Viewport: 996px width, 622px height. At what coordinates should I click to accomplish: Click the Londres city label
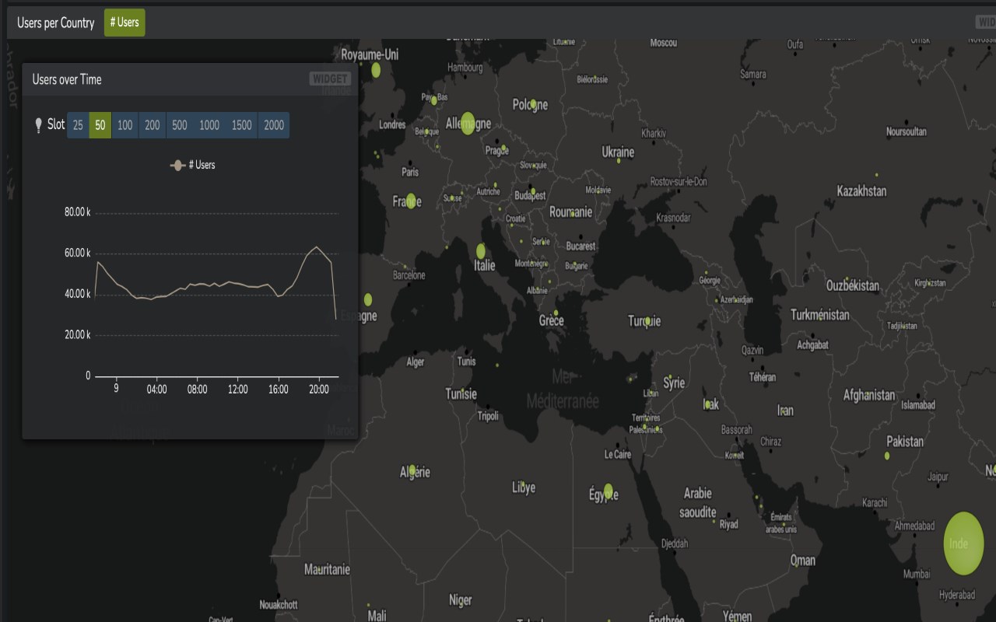pyautogui.click(x=392, y=124)
